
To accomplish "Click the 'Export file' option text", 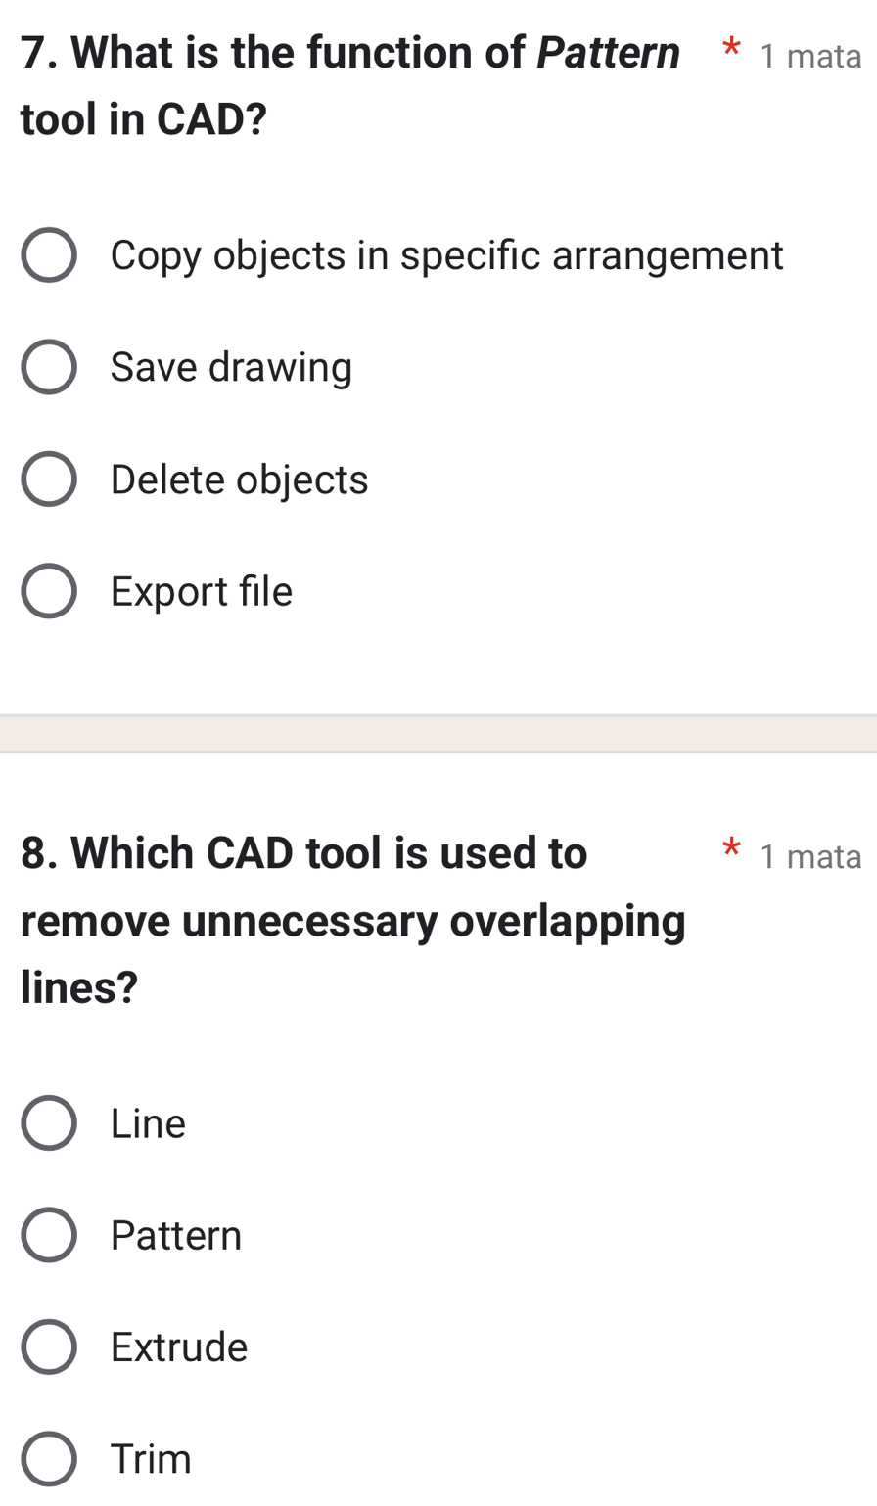I will (202, 591).
